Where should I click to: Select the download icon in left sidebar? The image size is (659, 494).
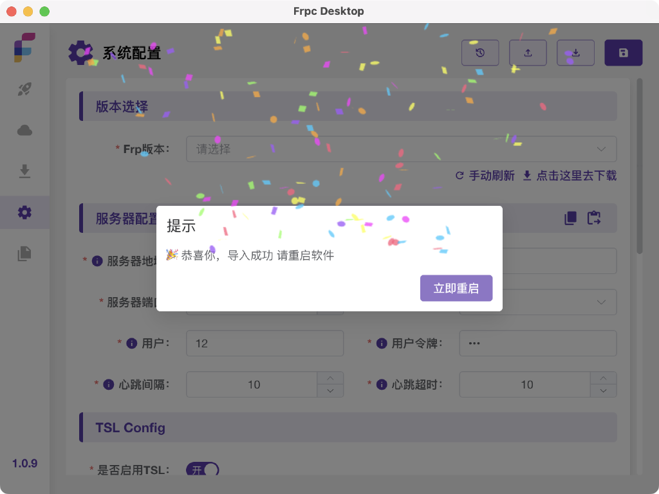[x=24, y=171]
